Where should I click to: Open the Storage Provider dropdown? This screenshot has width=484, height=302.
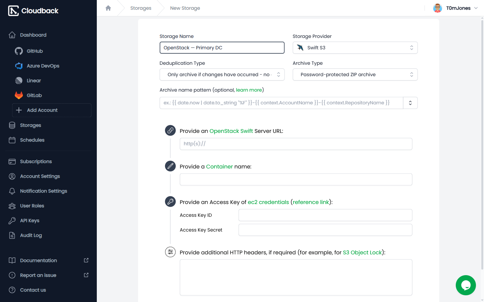(355, 48)
